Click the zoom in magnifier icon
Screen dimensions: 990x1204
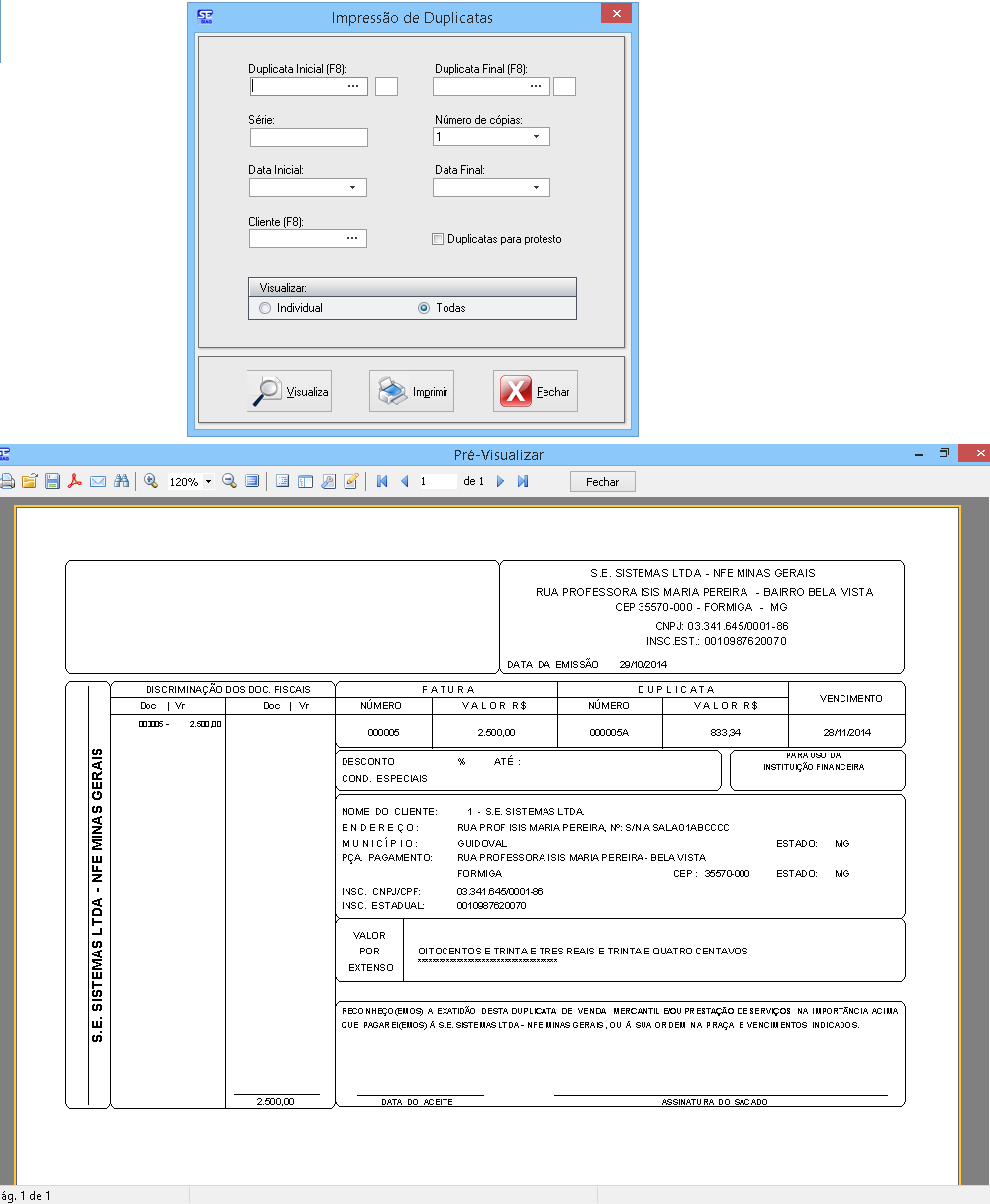pos(151,481)
